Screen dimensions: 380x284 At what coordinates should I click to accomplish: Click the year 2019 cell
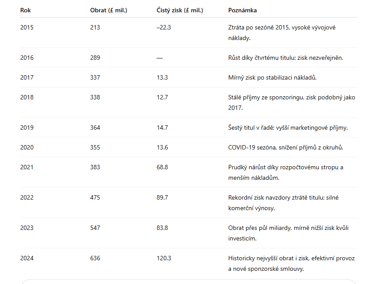[27, 127]
